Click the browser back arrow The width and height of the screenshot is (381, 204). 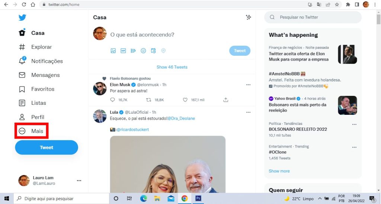pyautogui.click(x=6, y=4)
